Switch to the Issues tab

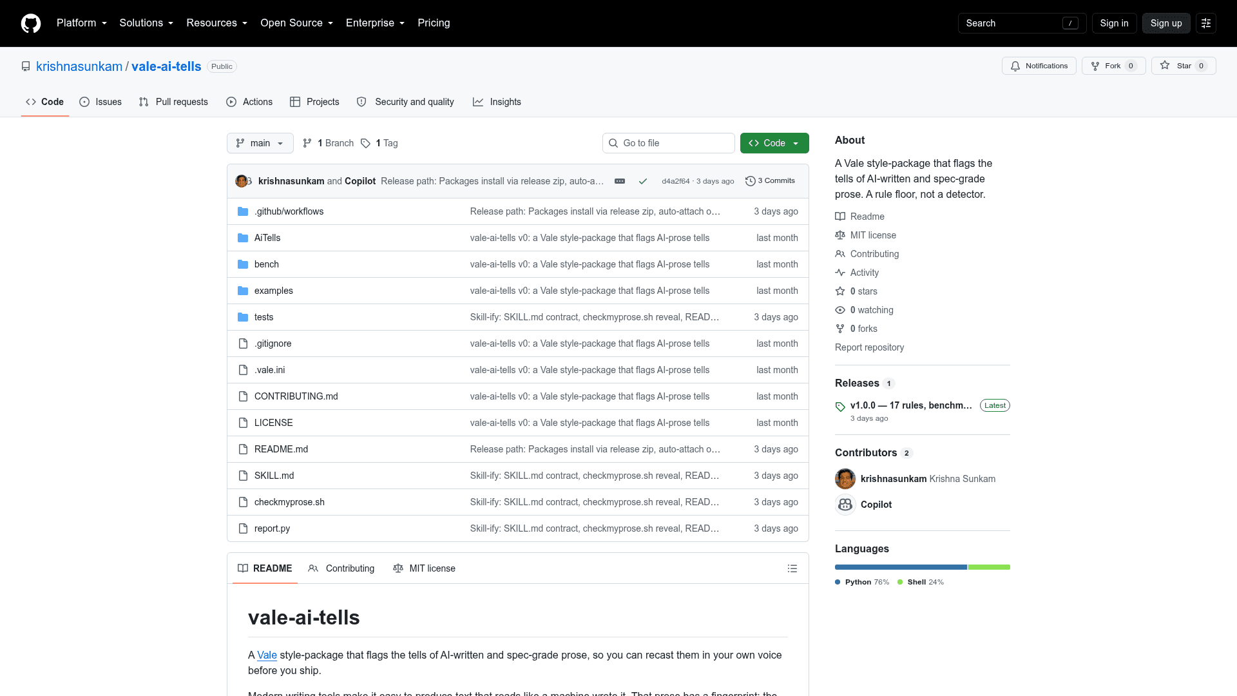tap(101, 102)
